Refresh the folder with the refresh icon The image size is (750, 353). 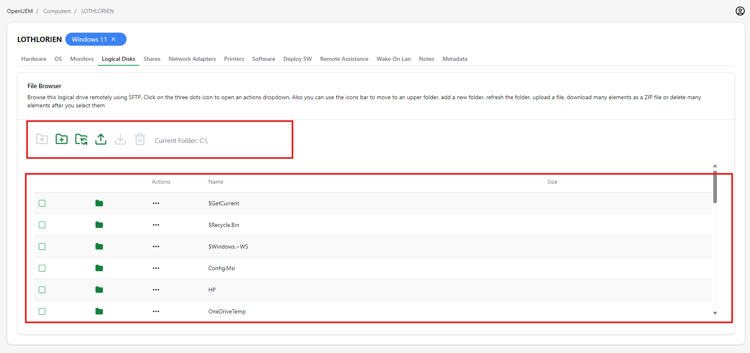pos(81,139)
